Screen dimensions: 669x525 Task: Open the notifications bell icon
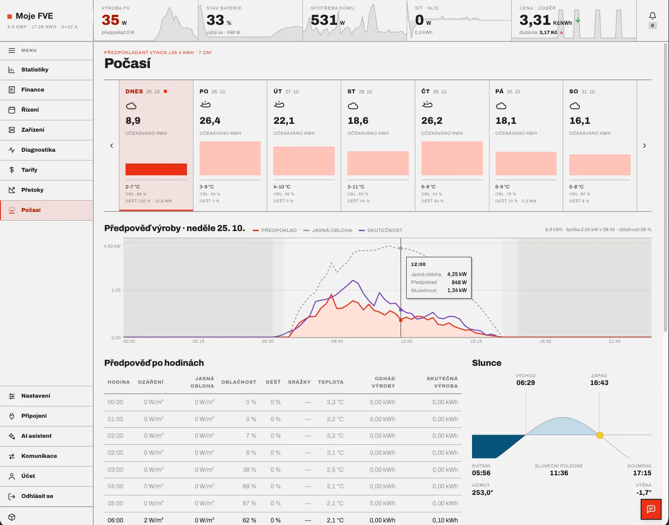[x=652, y=16]
